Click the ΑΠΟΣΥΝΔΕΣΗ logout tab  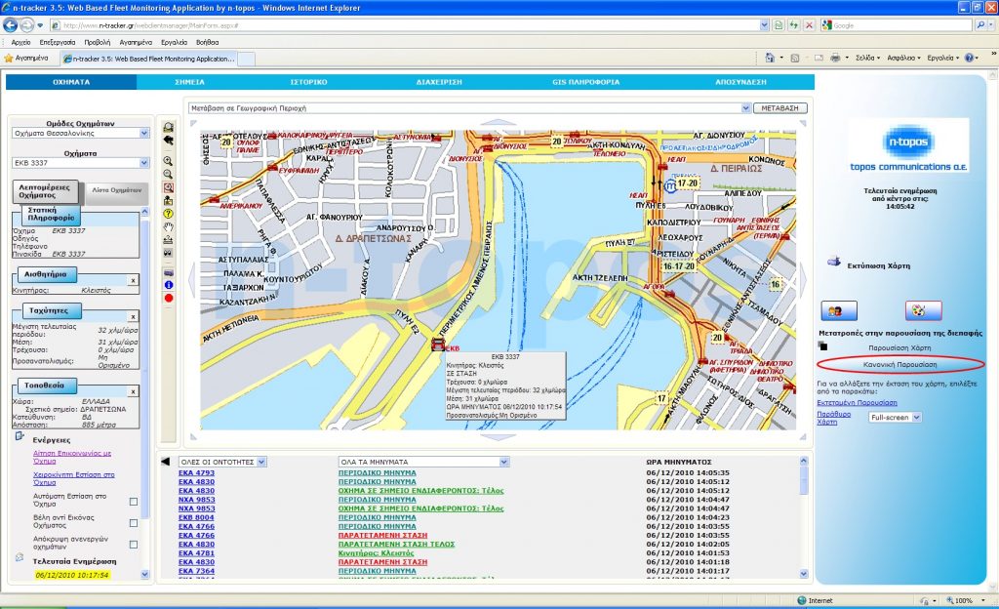tap(740, 82)
